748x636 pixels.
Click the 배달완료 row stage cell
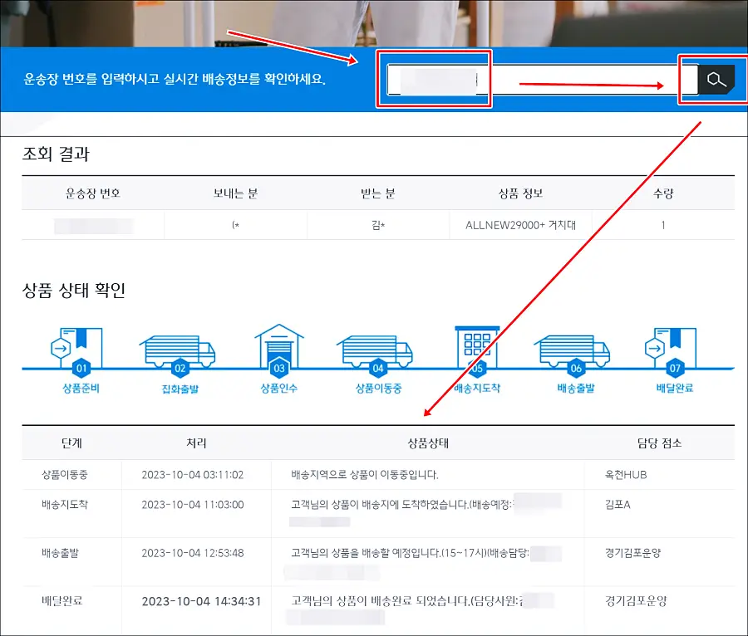62,601
